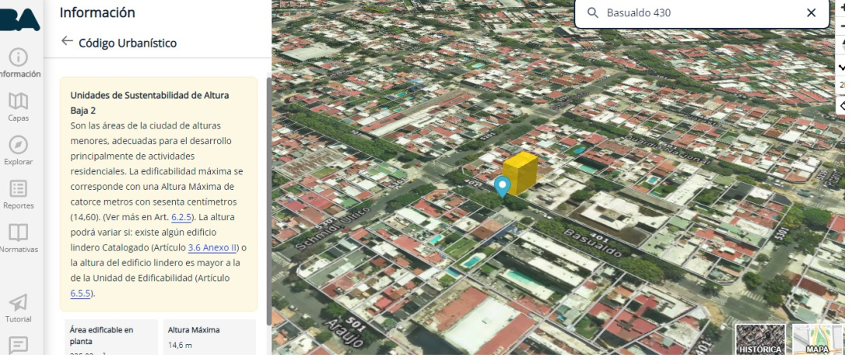
Task: Open the 3.6 Anexo II link
Action: click(x=212, y=247)
